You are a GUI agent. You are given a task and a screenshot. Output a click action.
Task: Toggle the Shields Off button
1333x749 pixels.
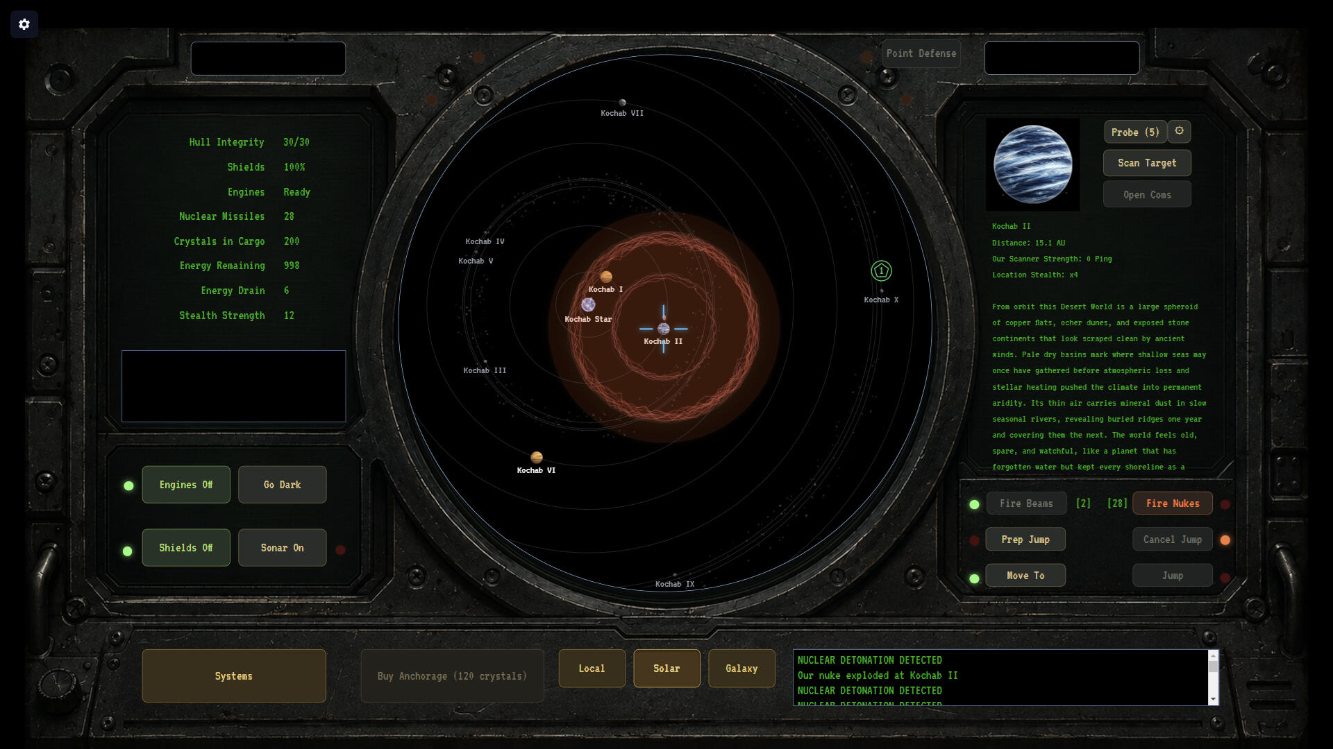point(186,548)
